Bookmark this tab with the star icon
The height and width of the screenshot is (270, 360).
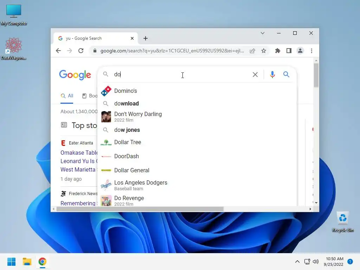tap(264, 51)
